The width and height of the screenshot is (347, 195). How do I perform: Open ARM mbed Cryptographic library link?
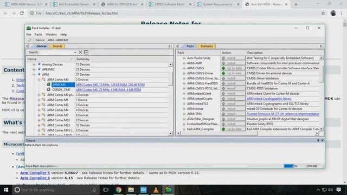click(x=269, y=99)
